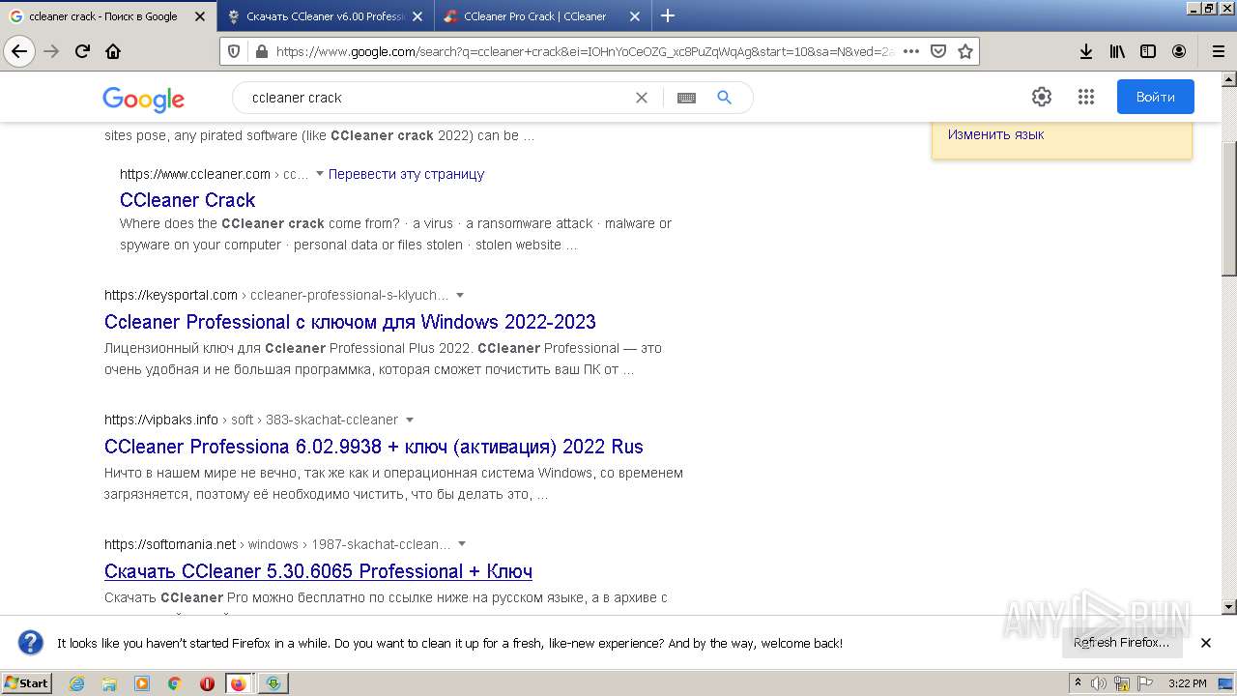
Task: Open the Firefox downloads panel
Action: pyautogui.click(x=1086, y=51)
